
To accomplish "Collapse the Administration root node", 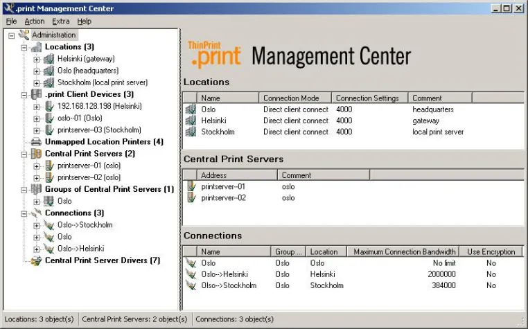I will (12, 35).
